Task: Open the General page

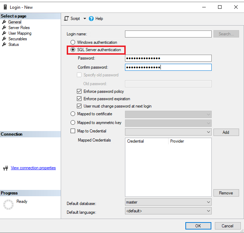Action: click(x=15, y=22)
